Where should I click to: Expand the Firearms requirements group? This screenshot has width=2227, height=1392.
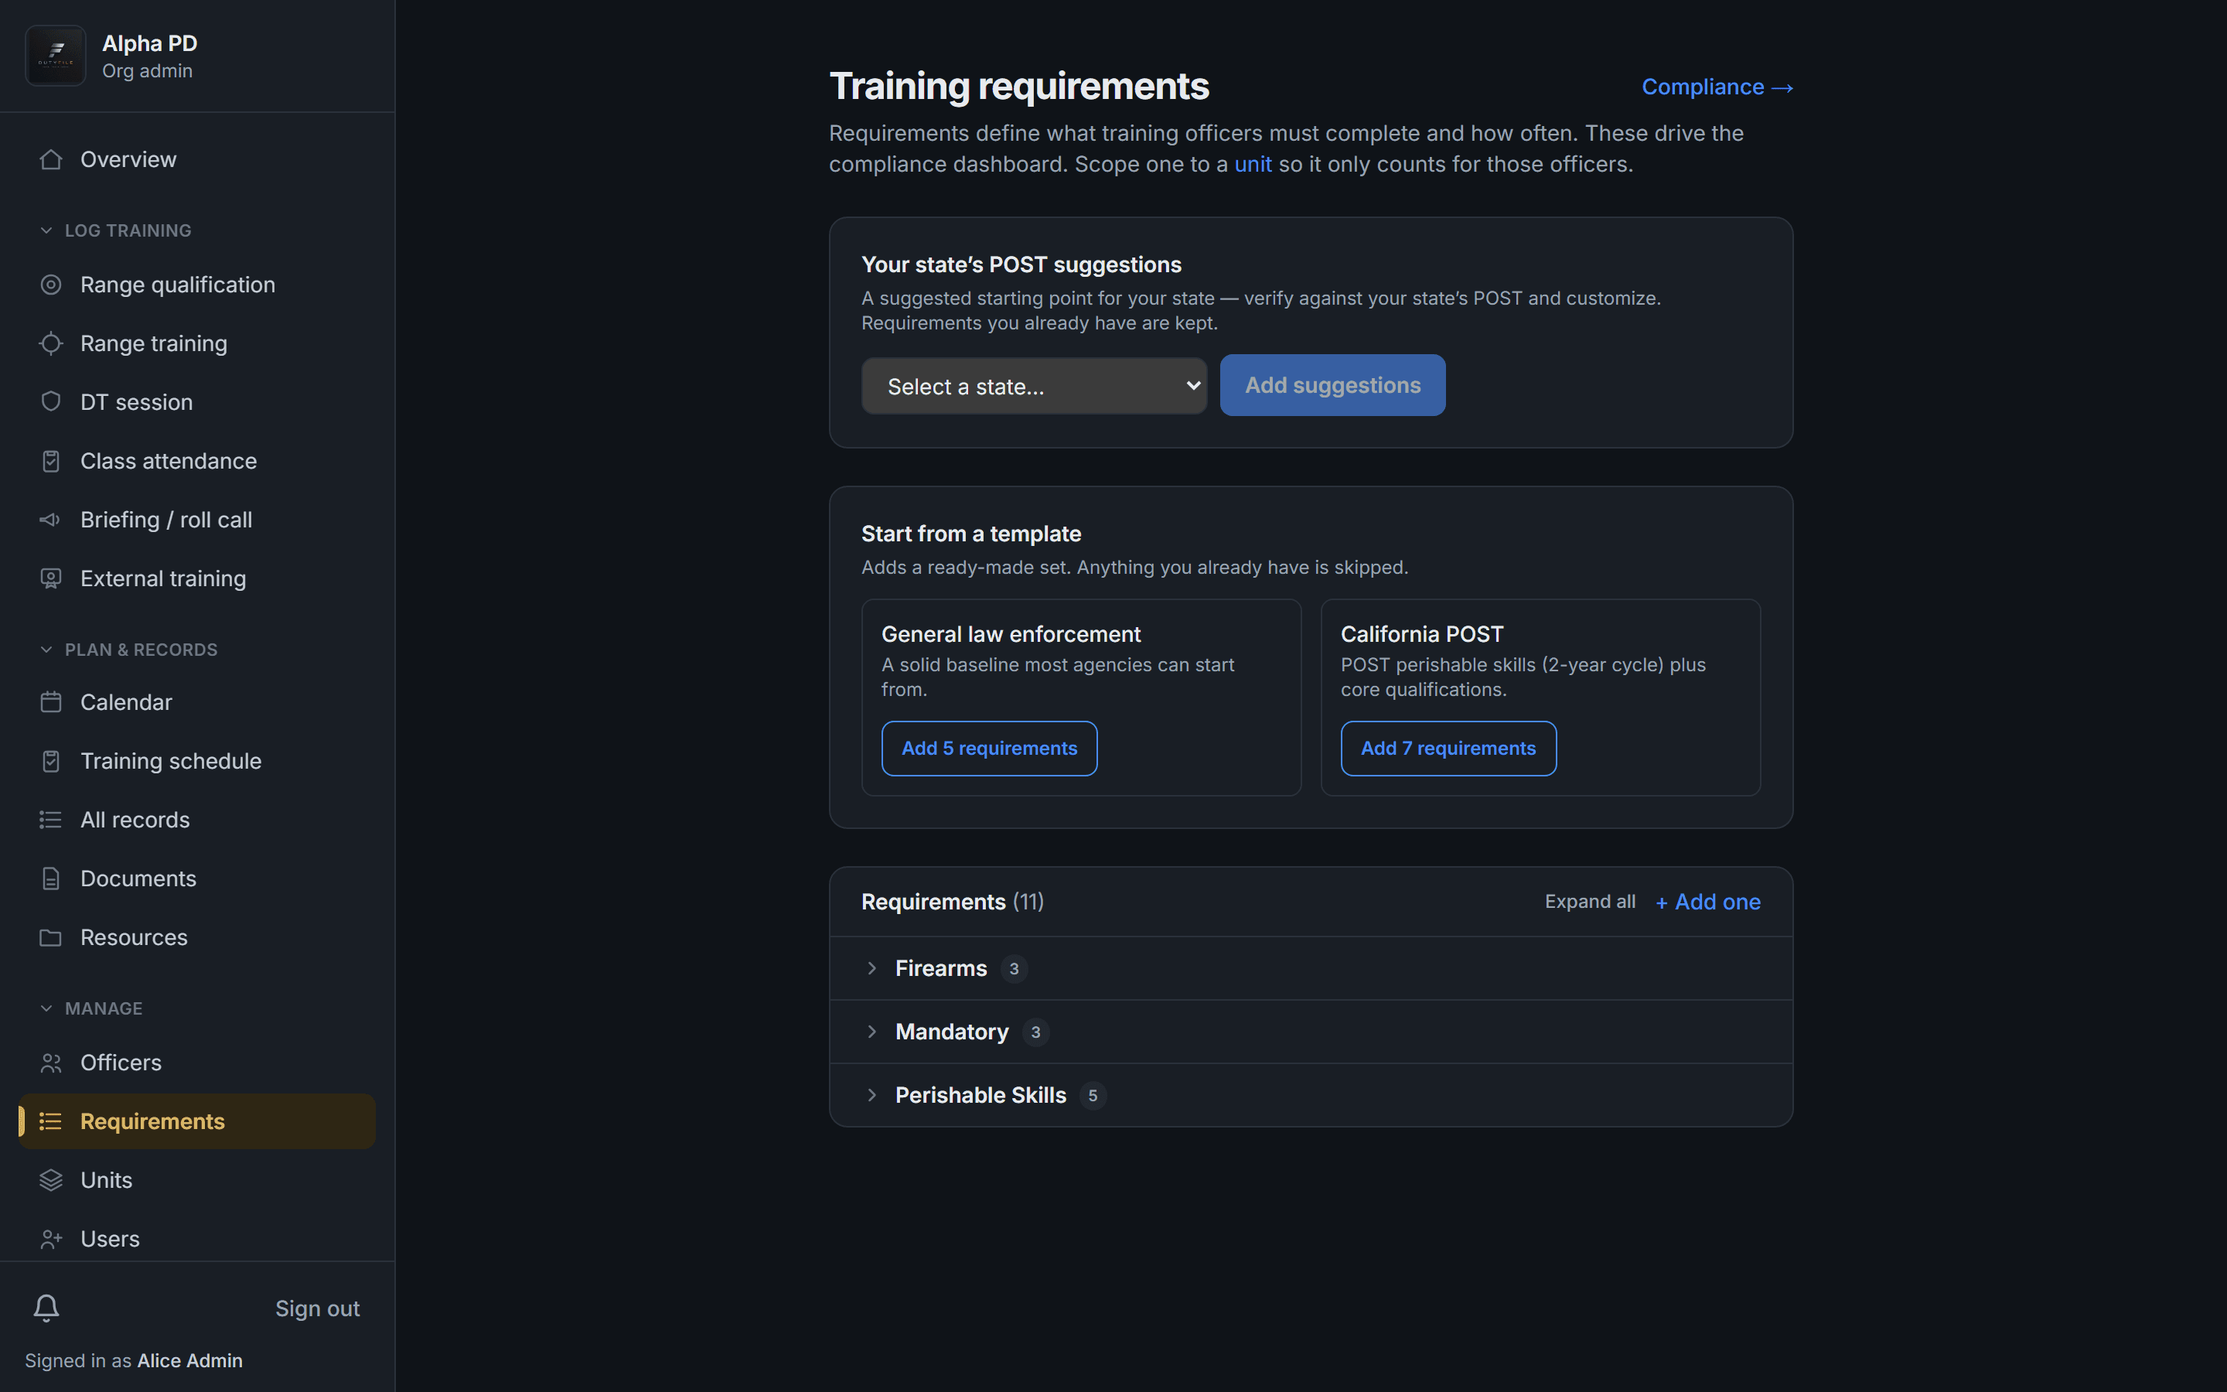click(x=1311, y=968)
